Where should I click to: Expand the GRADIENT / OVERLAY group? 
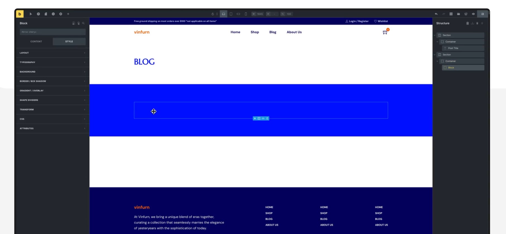[x=53, y=91]
